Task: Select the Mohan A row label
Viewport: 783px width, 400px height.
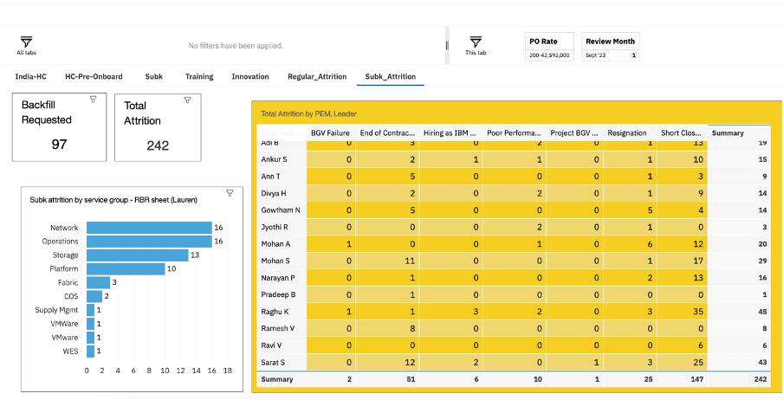Action: (x=275, y=244)
